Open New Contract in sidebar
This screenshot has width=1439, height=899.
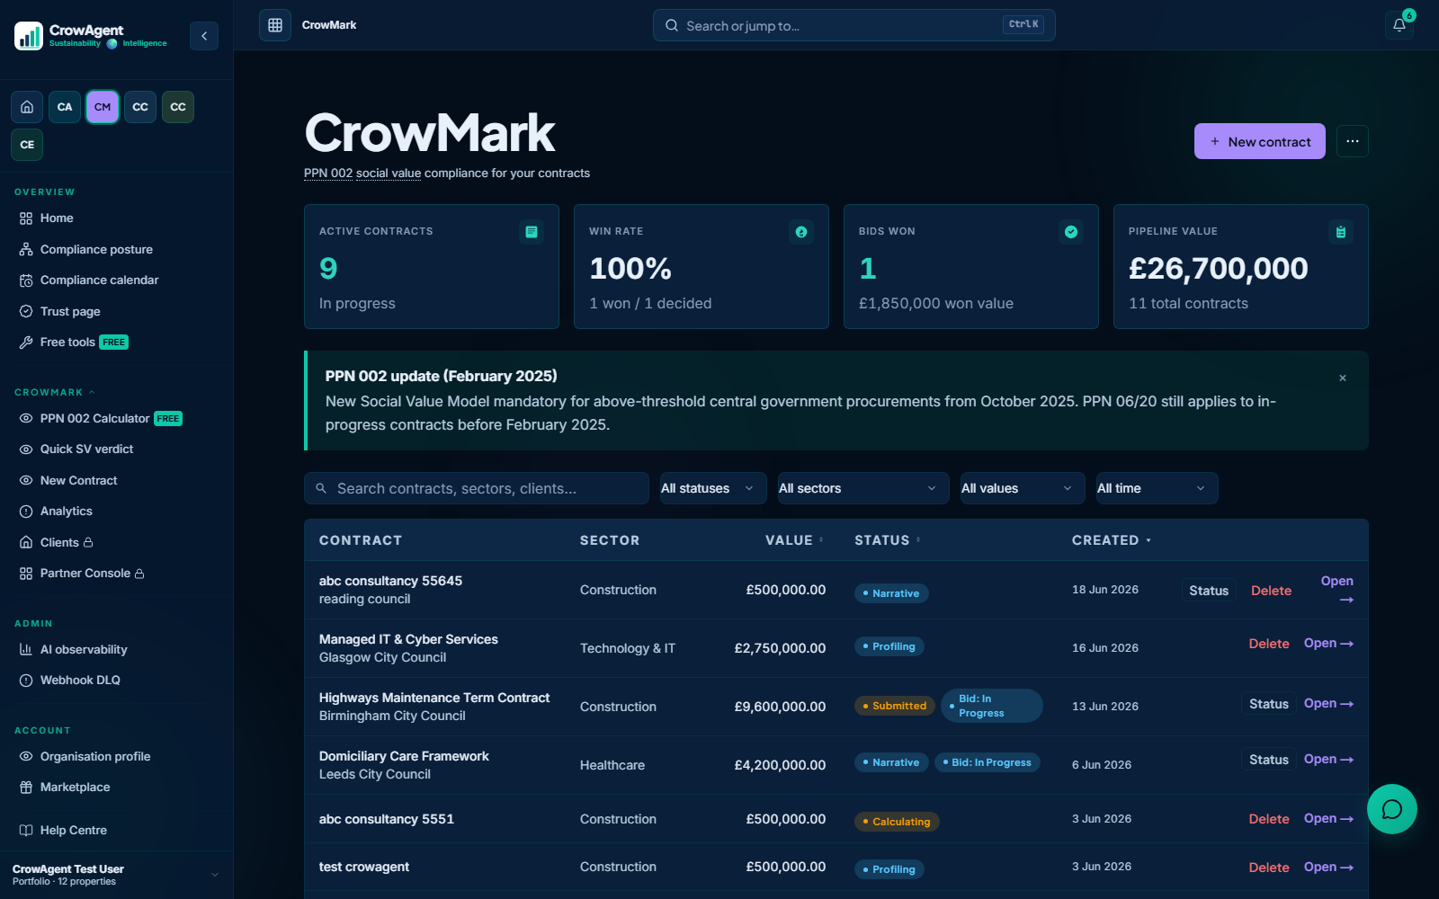coord(78,481)
